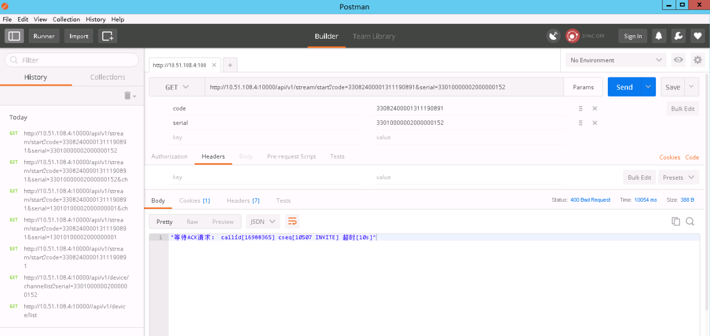The width and height of the screenshot is (710, 336).
Task: Open the Pre-request Script tab
Action: point(291,156)
